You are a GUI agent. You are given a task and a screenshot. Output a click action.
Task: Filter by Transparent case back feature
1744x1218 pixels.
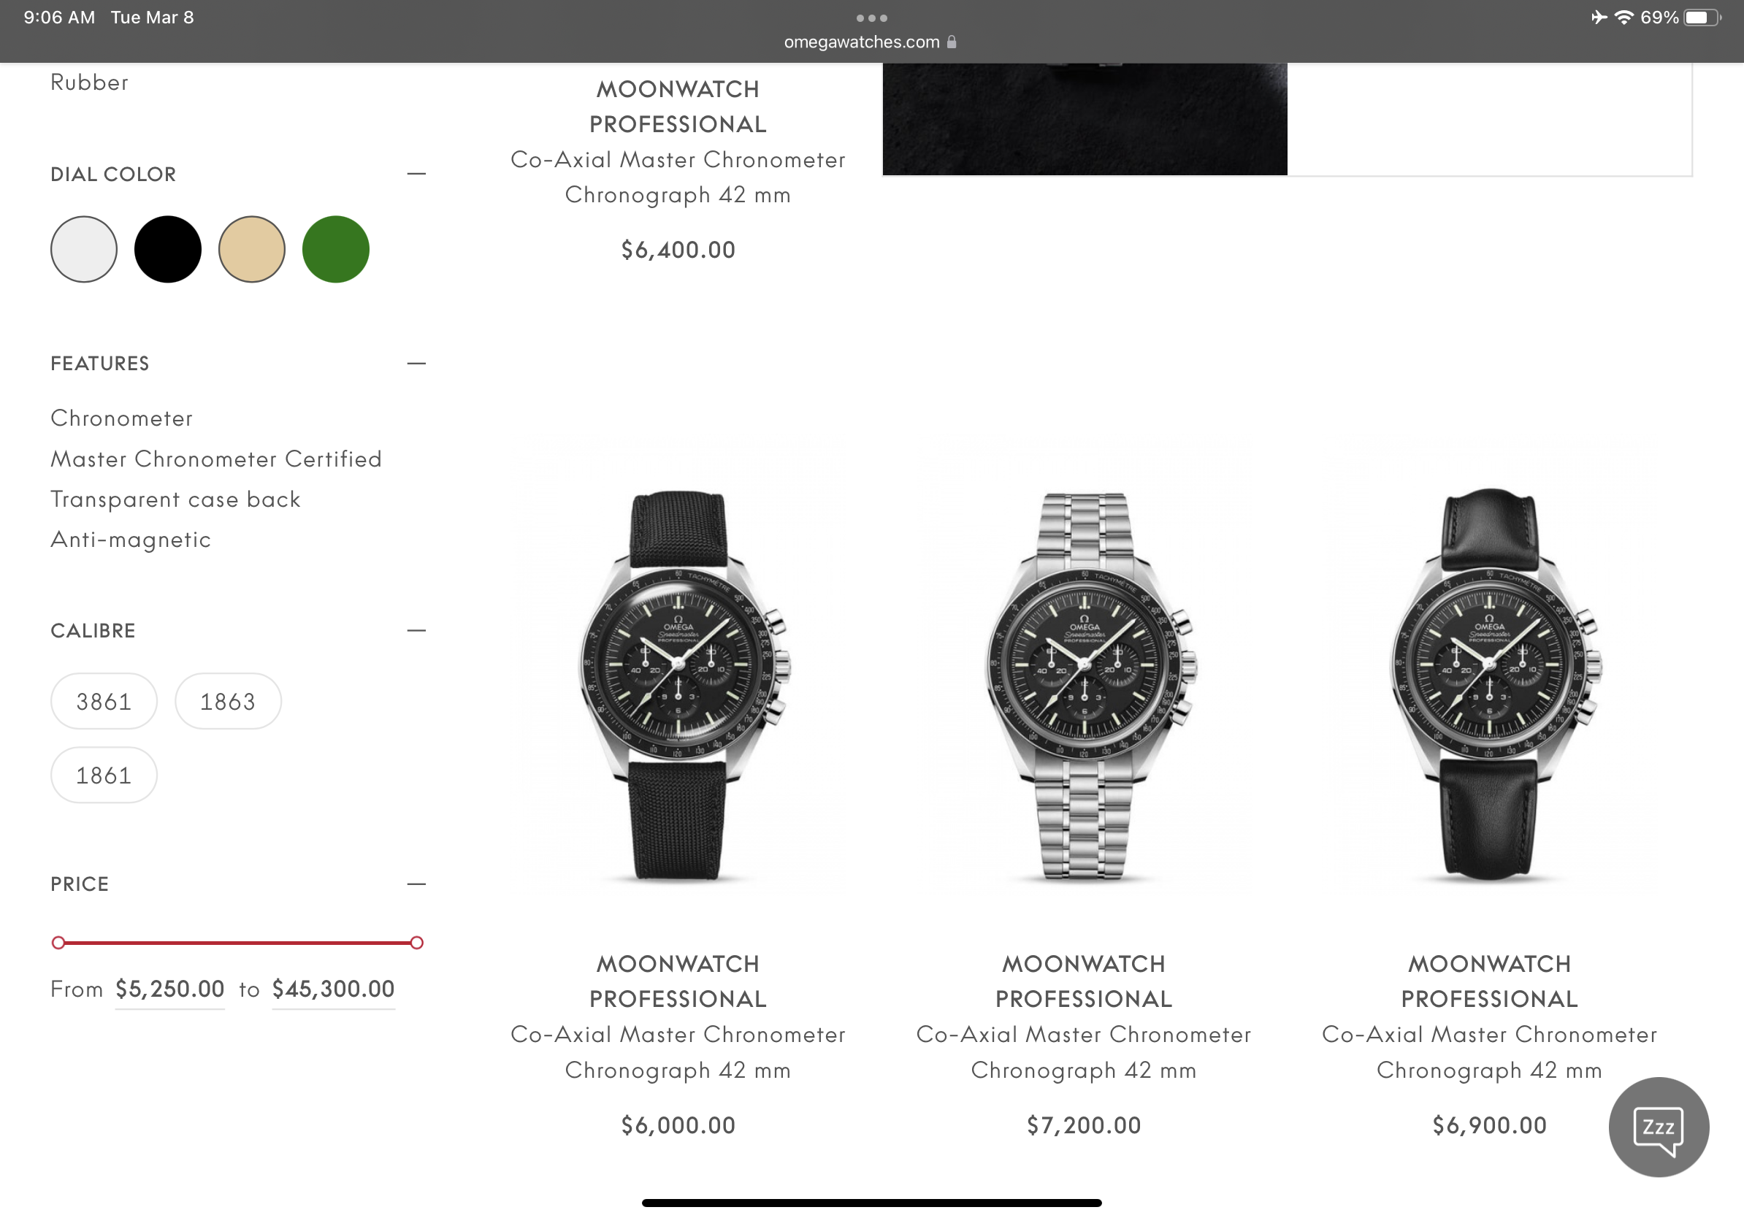175,499
